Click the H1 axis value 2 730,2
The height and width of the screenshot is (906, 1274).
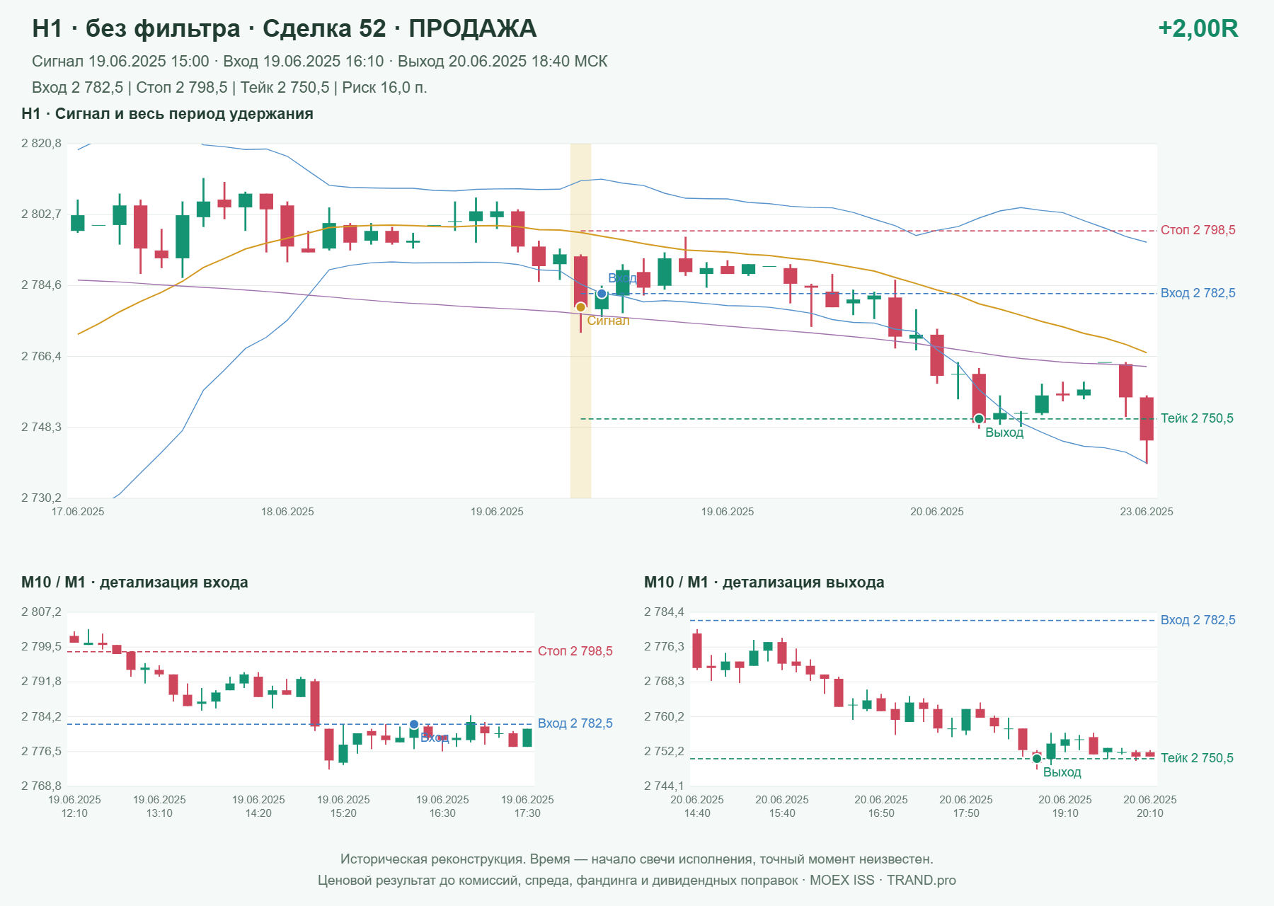(x=41, y=498)
